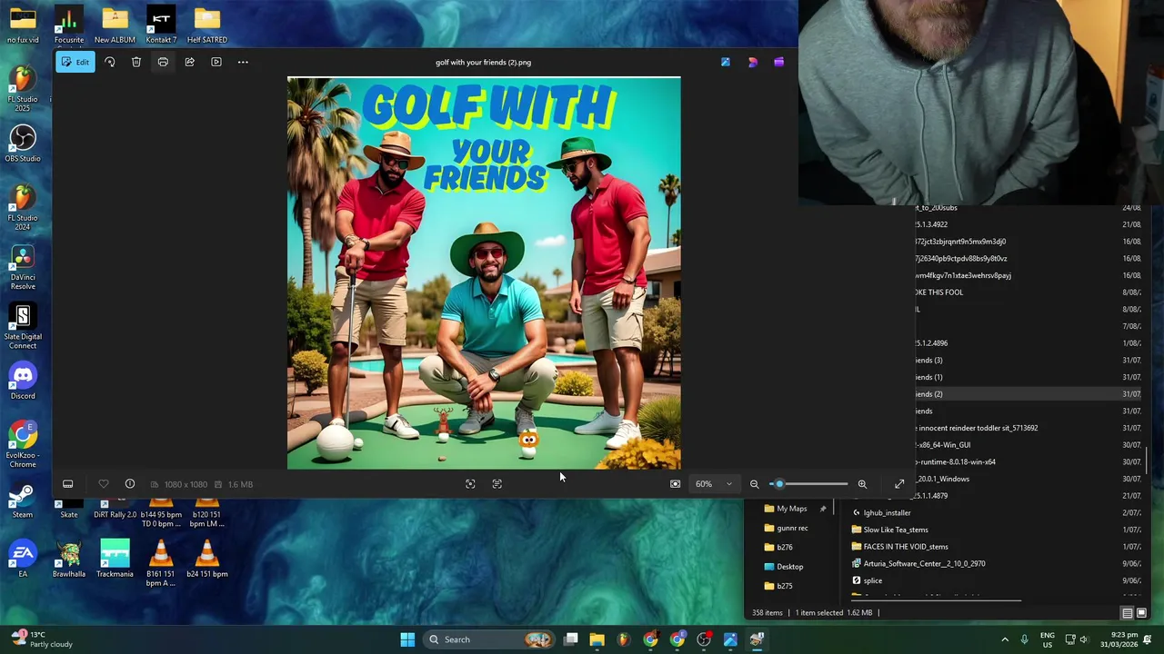Viewport: 1164px width, 654px height.
Task: Show file info with the info icon
Action: 130,484
